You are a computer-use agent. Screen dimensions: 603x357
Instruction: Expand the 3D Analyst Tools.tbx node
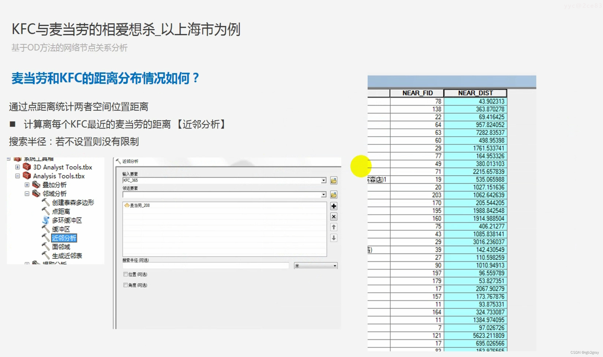17,167
